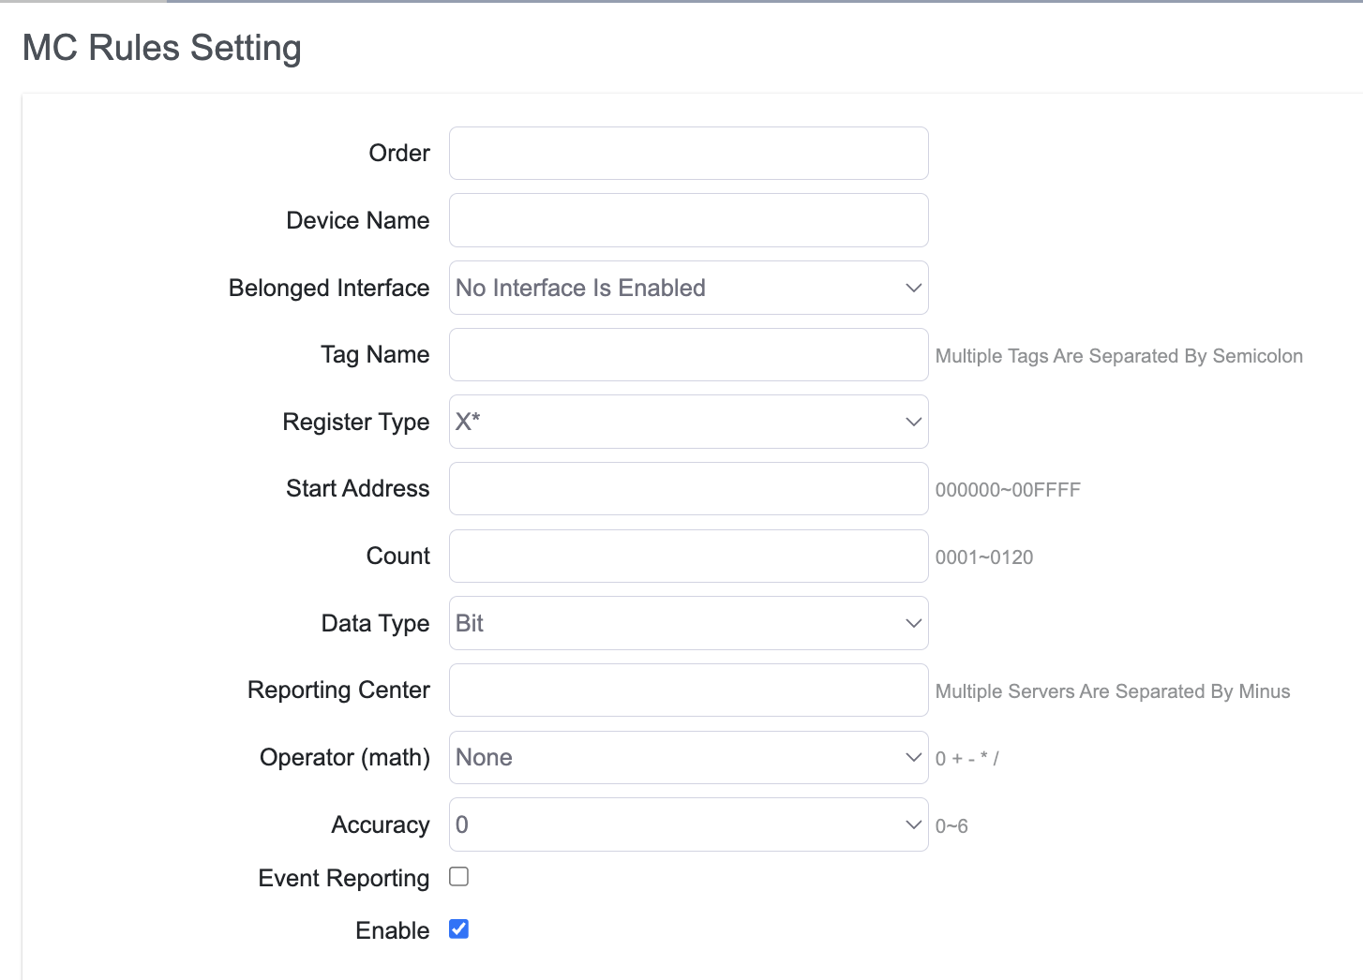Focus the Device Name text box

point(688,220)
